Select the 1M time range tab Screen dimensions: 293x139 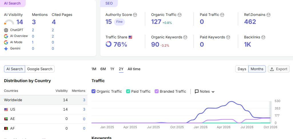pos(94,69)
